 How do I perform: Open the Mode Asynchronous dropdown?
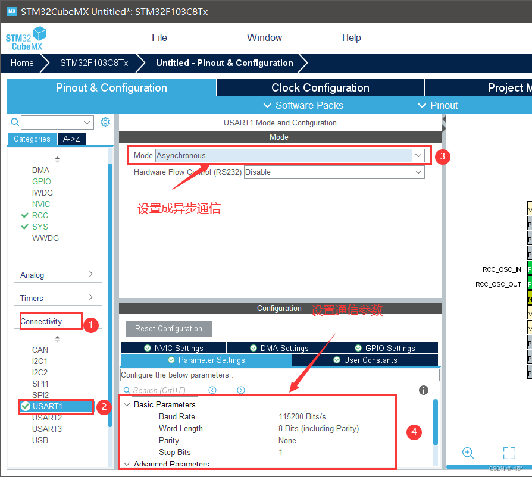[418, 156]
